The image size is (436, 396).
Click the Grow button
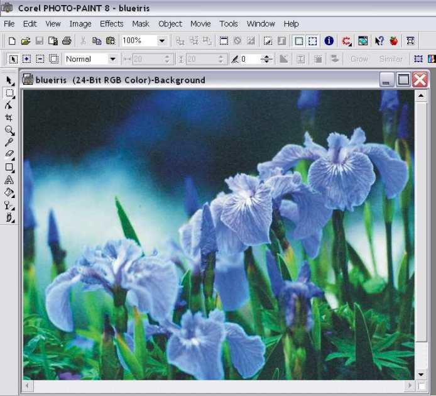[x=359, y=59]
